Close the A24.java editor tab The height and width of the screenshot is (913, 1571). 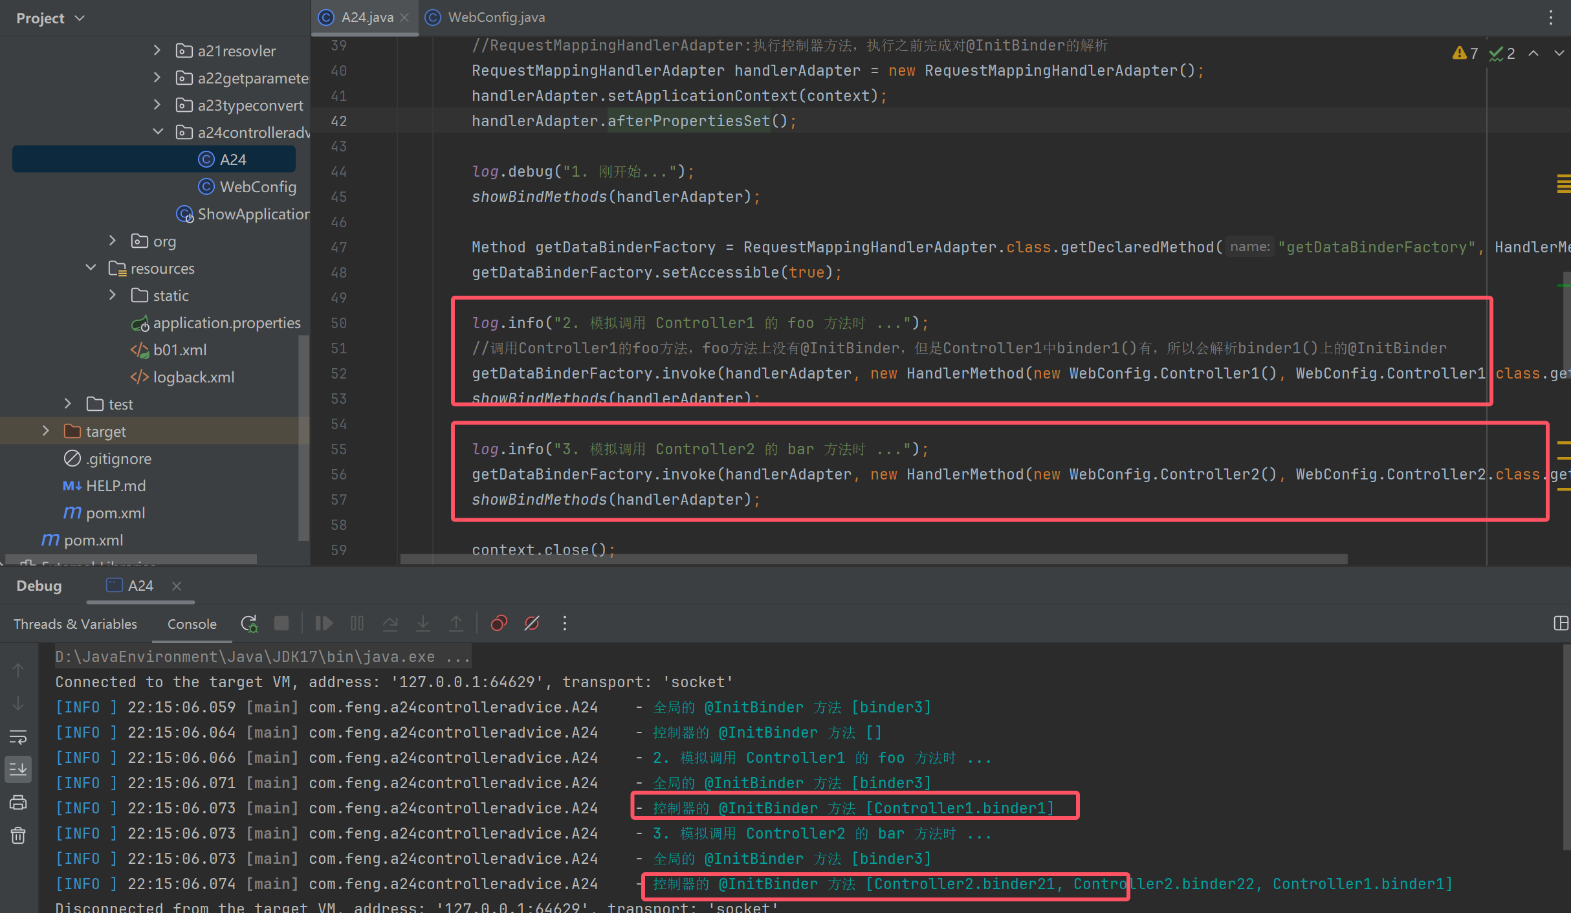404,17
